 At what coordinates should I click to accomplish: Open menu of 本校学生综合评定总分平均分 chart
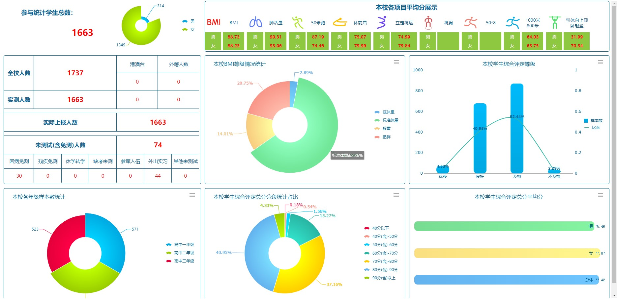pyautogui.click(x=601, y=195)
